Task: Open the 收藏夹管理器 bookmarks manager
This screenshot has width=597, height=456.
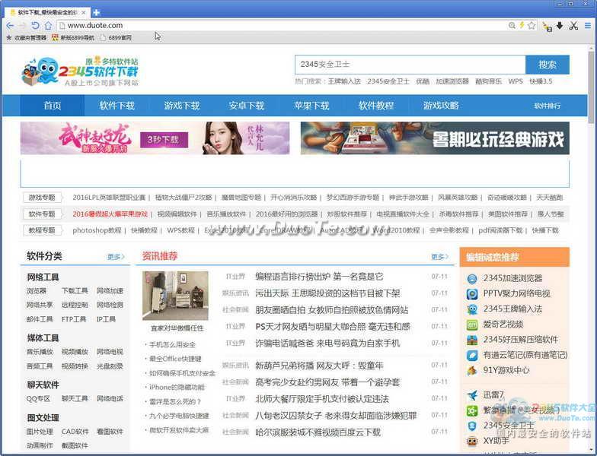Action: (26, 38)
